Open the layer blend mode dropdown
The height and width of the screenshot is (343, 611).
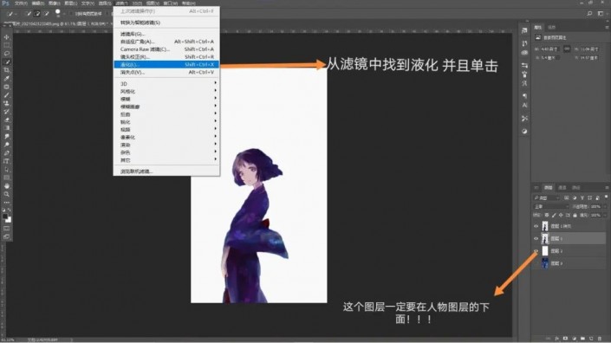coord(551,206)
